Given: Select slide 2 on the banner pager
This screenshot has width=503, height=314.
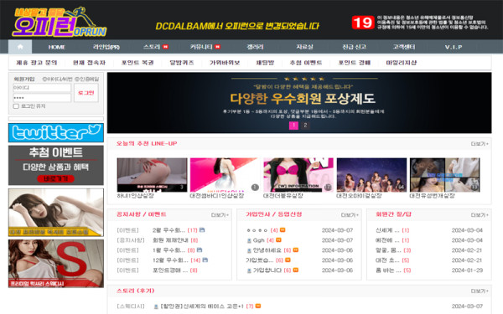Looking at the screenshot, I should click(x=305, y=126).
